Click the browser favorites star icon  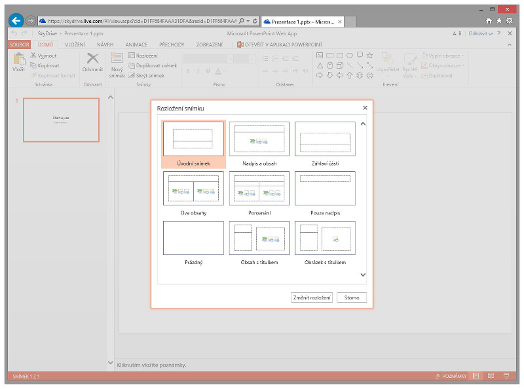(x=499, y=21)
